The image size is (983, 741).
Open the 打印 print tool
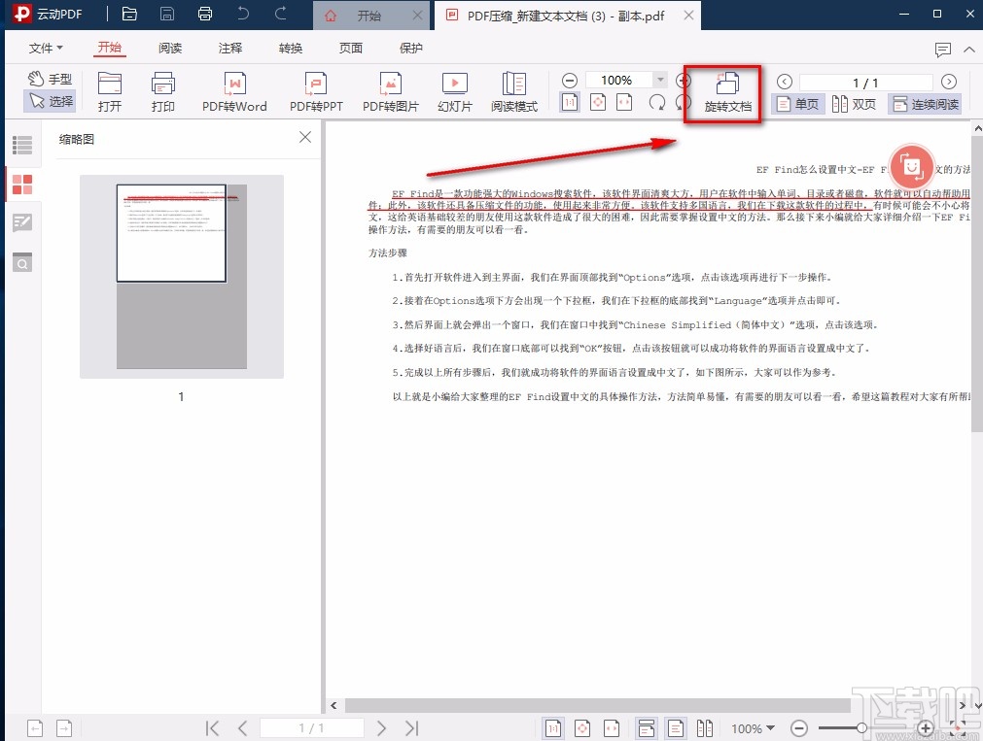point(162,92)
